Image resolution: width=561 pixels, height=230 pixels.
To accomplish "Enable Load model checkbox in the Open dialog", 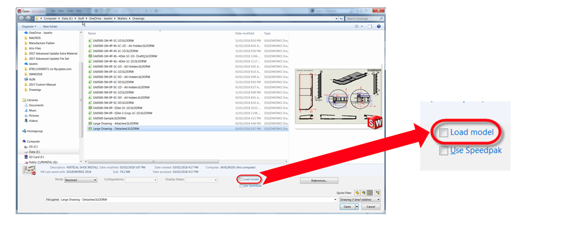I will click(x=241, y=179).
